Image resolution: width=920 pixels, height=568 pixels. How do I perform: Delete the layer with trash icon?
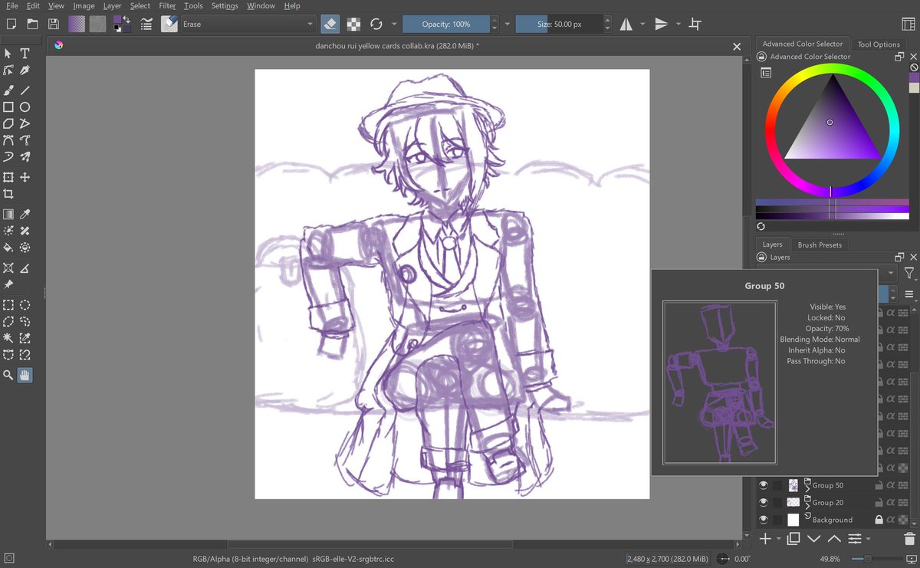coord(909,539)
